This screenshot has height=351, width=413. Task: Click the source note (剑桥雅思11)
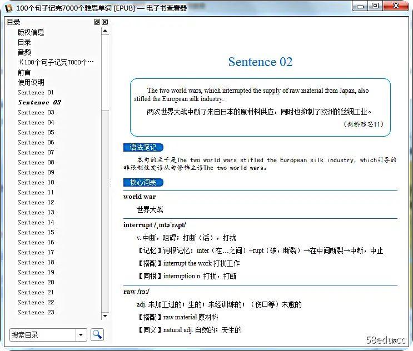tap(363, 124)
